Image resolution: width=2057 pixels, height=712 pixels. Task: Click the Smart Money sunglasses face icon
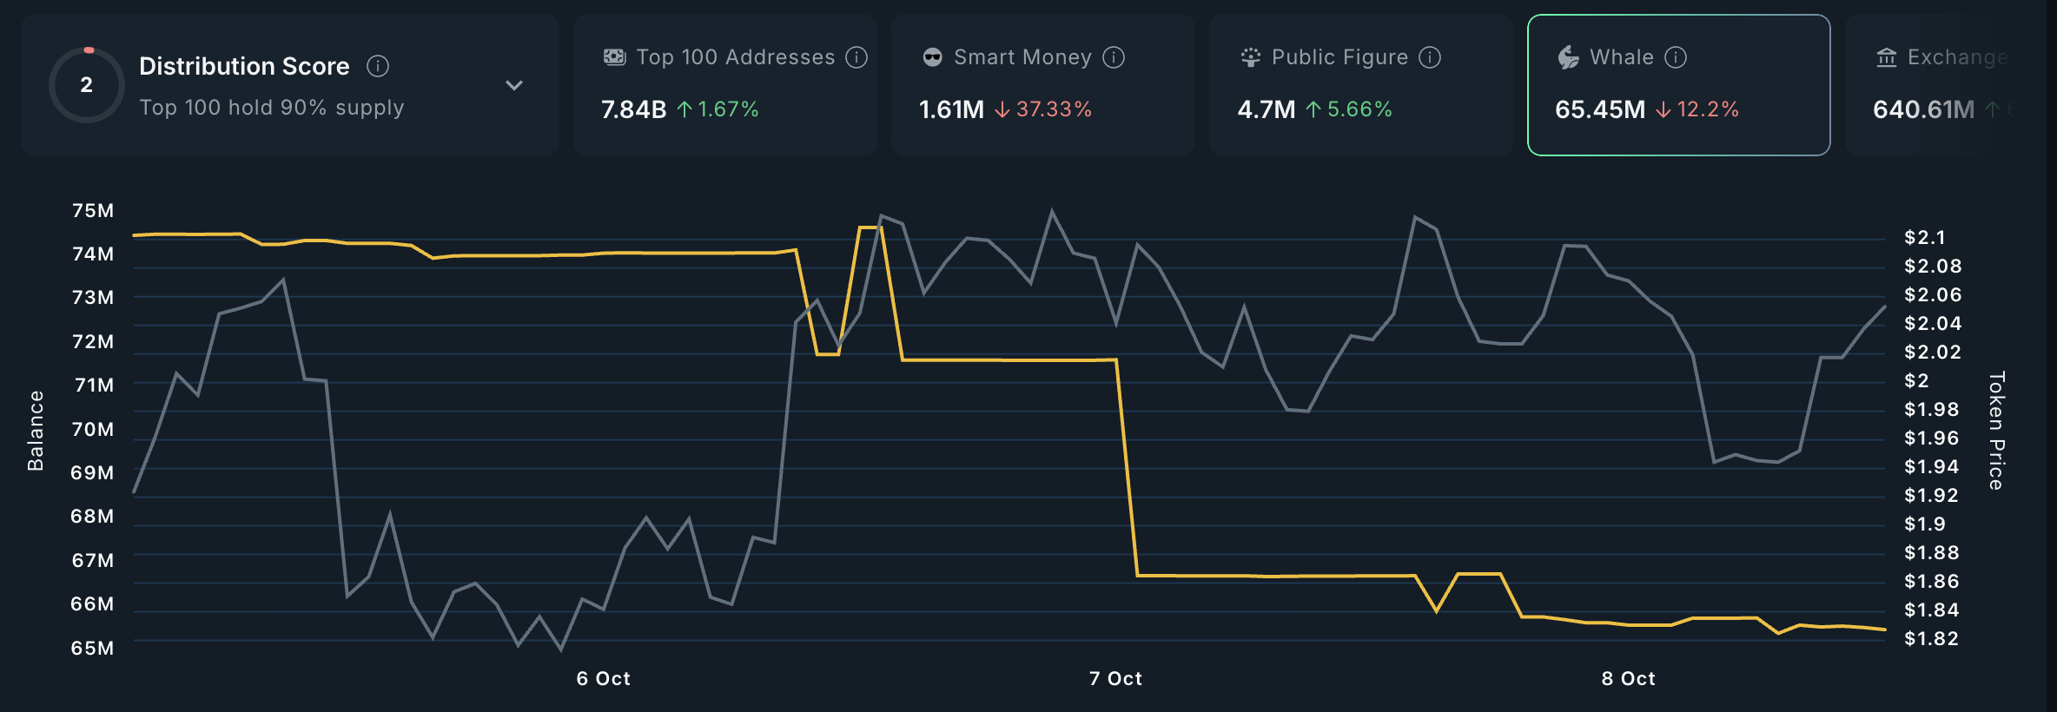(932, 57)
